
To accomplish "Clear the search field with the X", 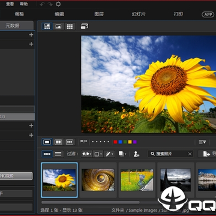I will click(x=190, y=154).
